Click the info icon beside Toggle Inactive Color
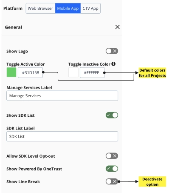This screenshot has width=172, height=193. (113, 64)
